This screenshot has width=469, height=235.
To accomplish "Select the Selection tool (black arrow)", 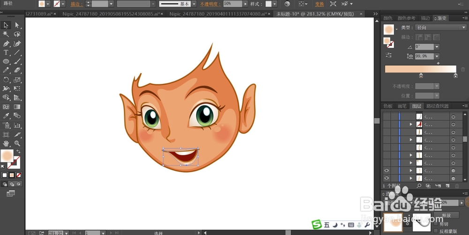I will coord(6,25).
